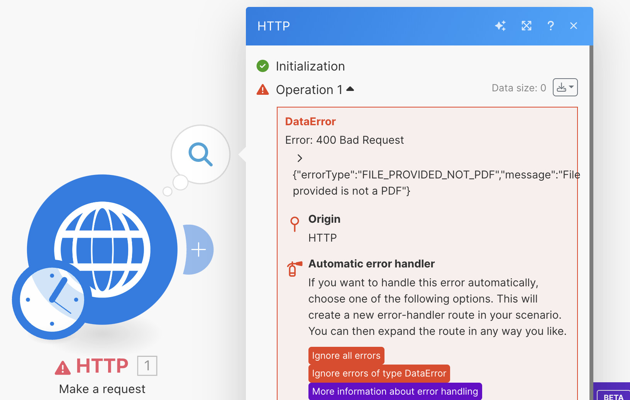
Task: Click the AI sparkle icon in HTTP header
Action: 501,26
